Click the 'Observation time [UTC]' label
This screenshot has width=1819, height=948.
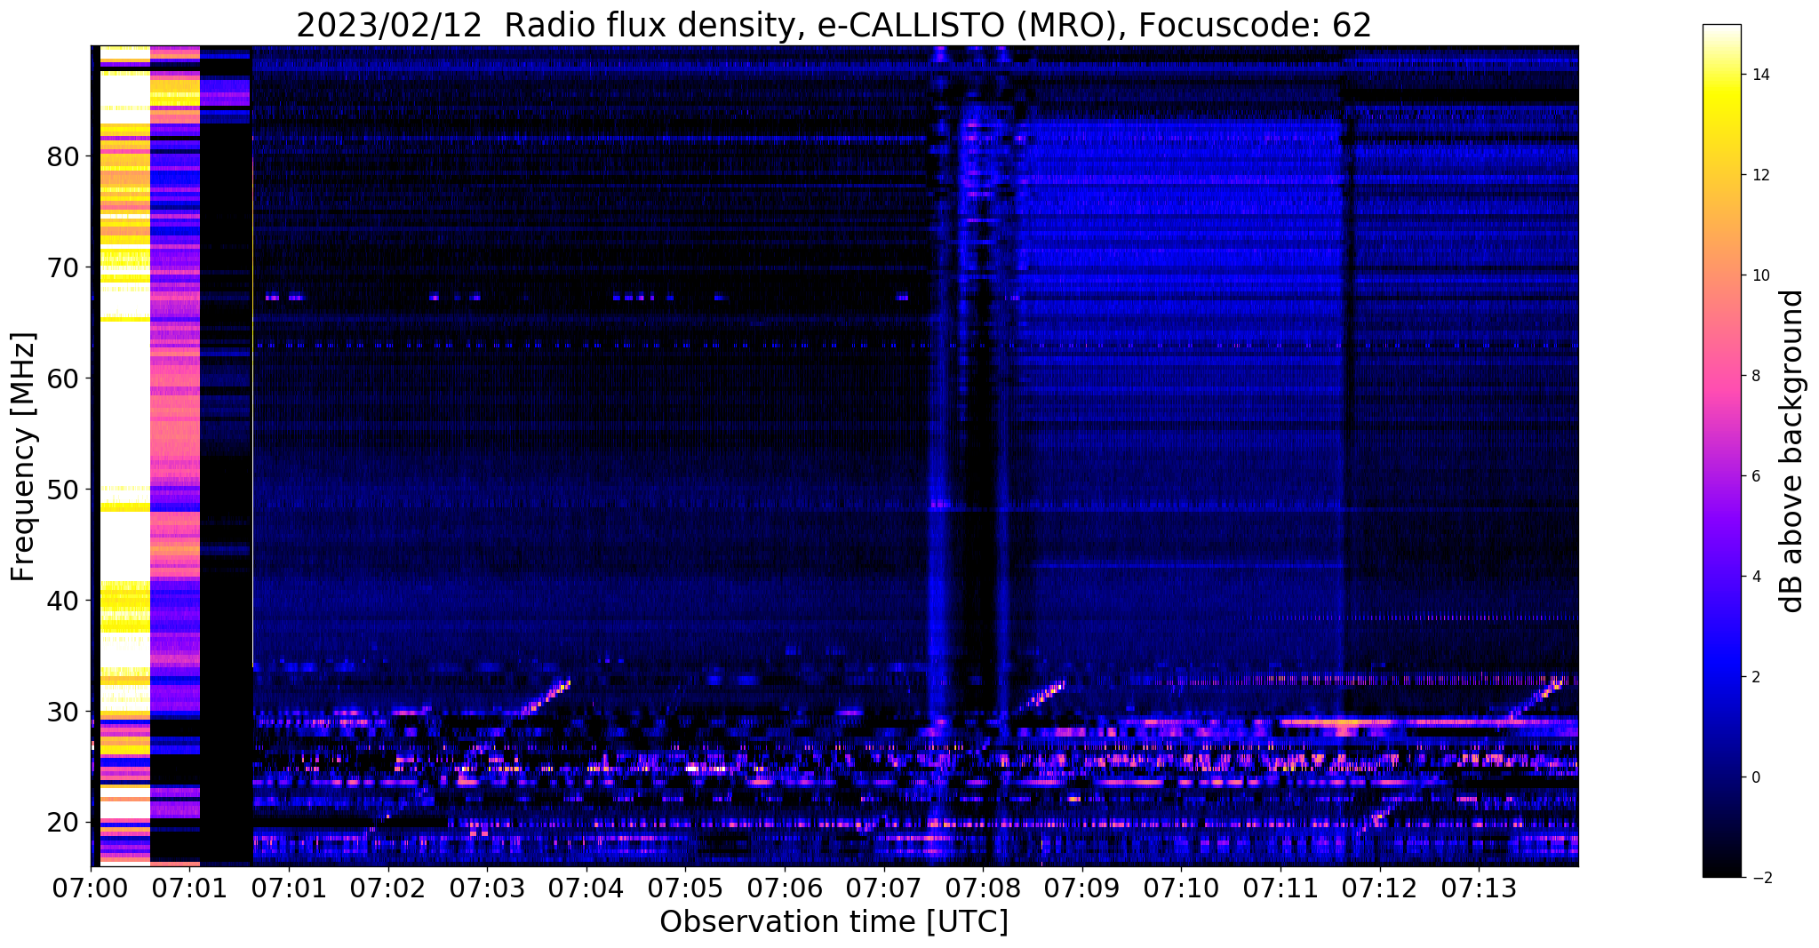point(834,922)
